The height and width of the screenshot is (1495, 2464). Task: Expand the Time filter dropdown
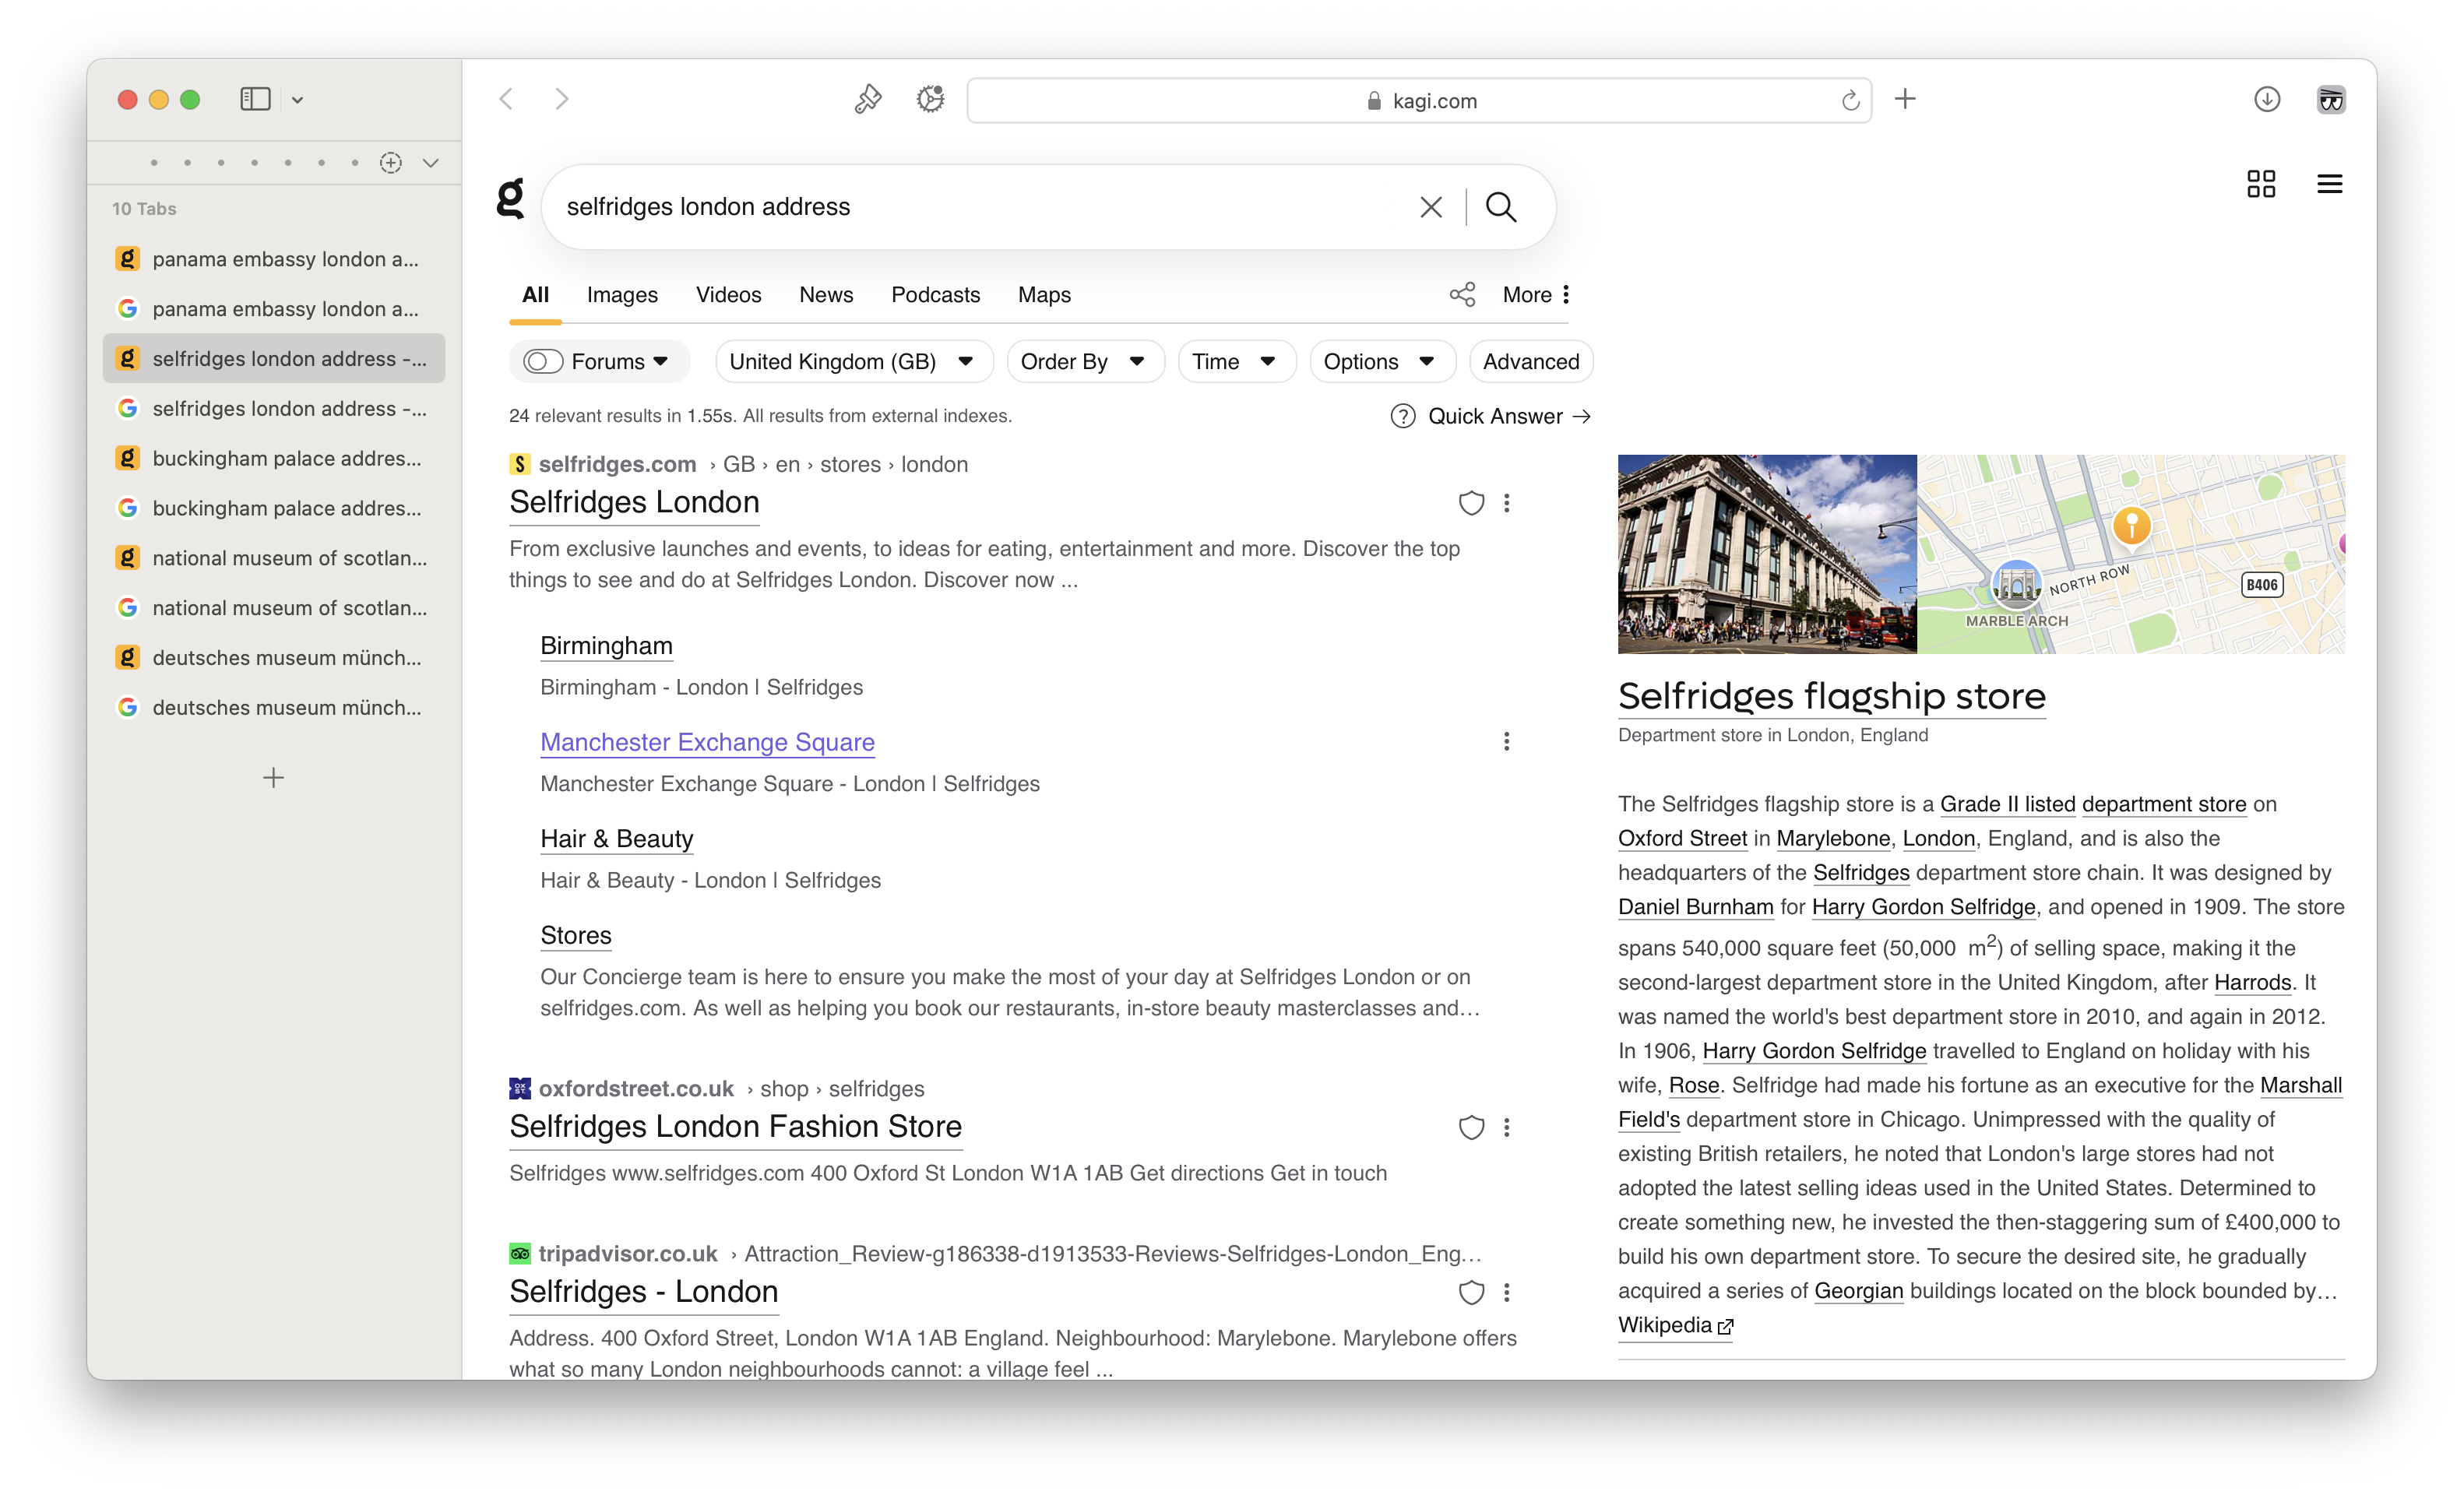(x=1234, y=362)
